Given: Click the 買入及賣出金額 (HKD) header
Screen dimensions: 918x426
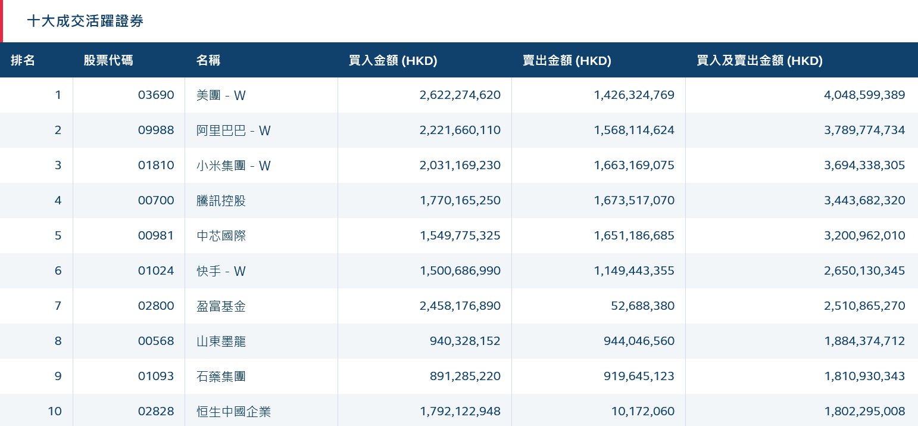Looking at the screenshot, I should tap(760, 60).
